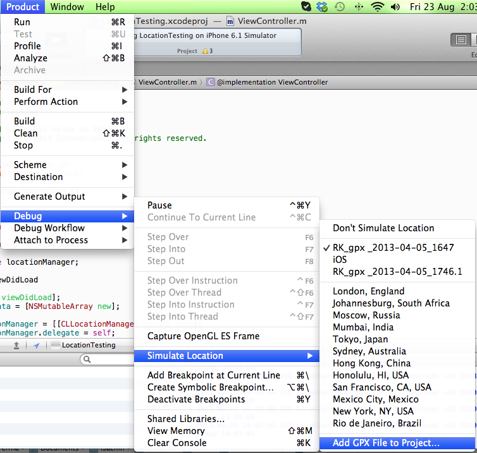The width and height of the screenshot is (477, 453).
Task: Click Add GPX File to Project
Action: coord(386,443)
